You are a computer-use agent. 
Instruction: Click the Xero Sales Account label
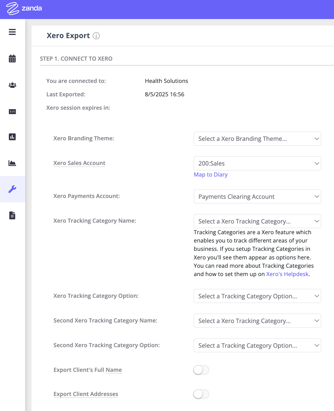pos(79,163)
